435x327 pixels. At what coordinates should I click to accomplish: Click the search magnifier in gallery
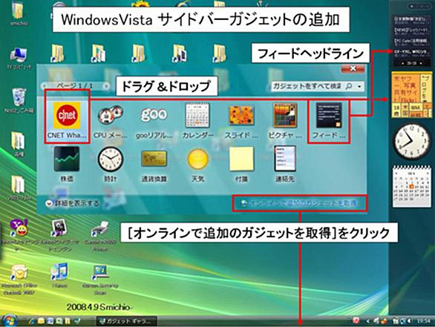349,87
